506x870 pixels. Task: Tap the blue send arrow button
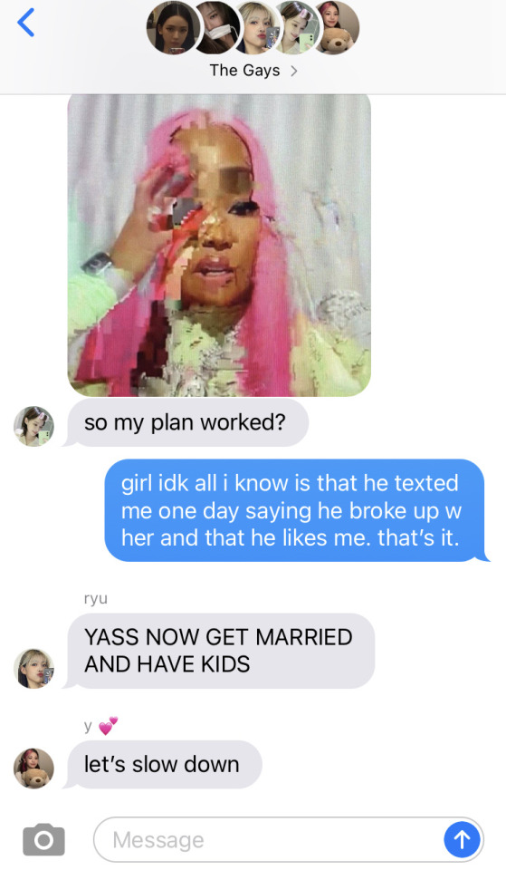click(462, 839)
